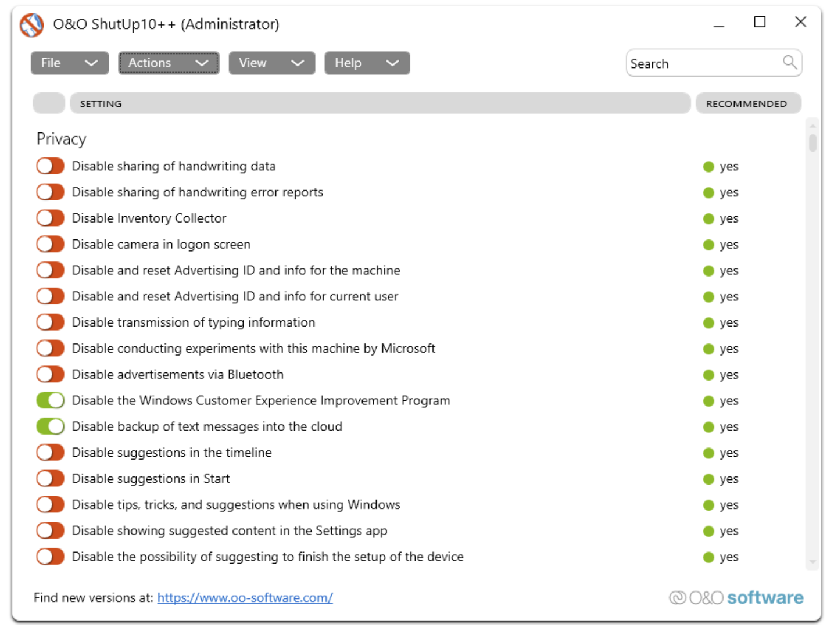Toggle Disable sharing of handwriting error reports

pos(50,192)
